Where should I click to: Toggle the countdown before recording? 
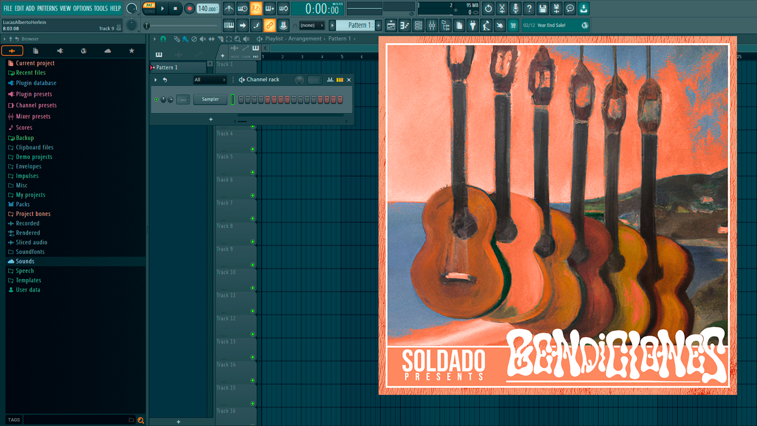click(x=256, y=8)
